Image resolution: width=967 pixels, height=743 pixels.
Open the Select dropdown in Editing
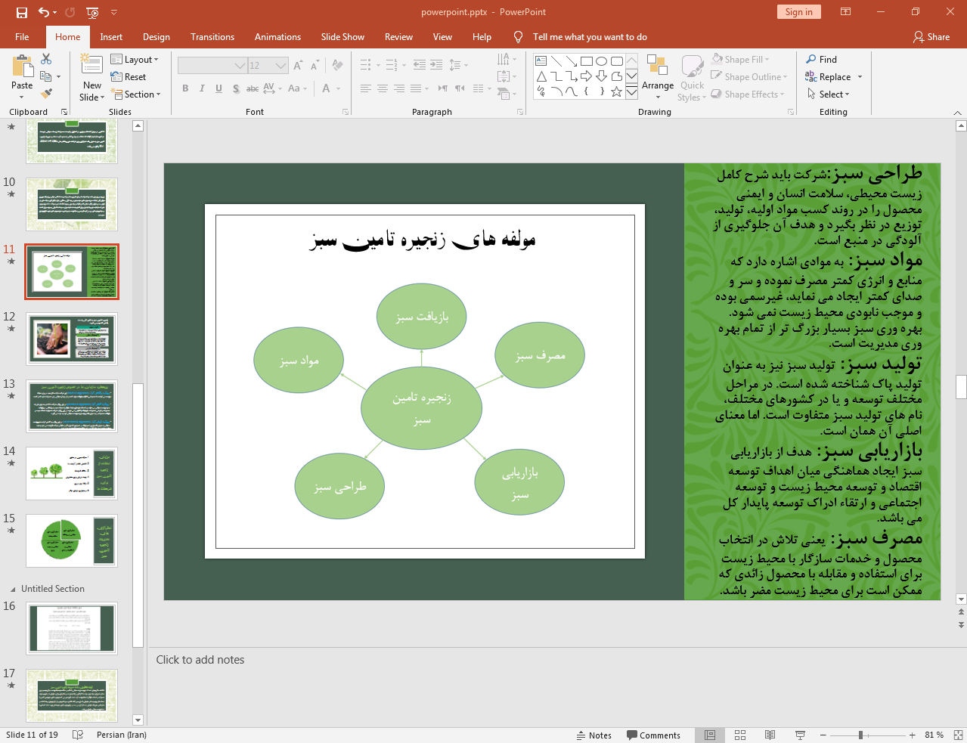pos(829,94)
